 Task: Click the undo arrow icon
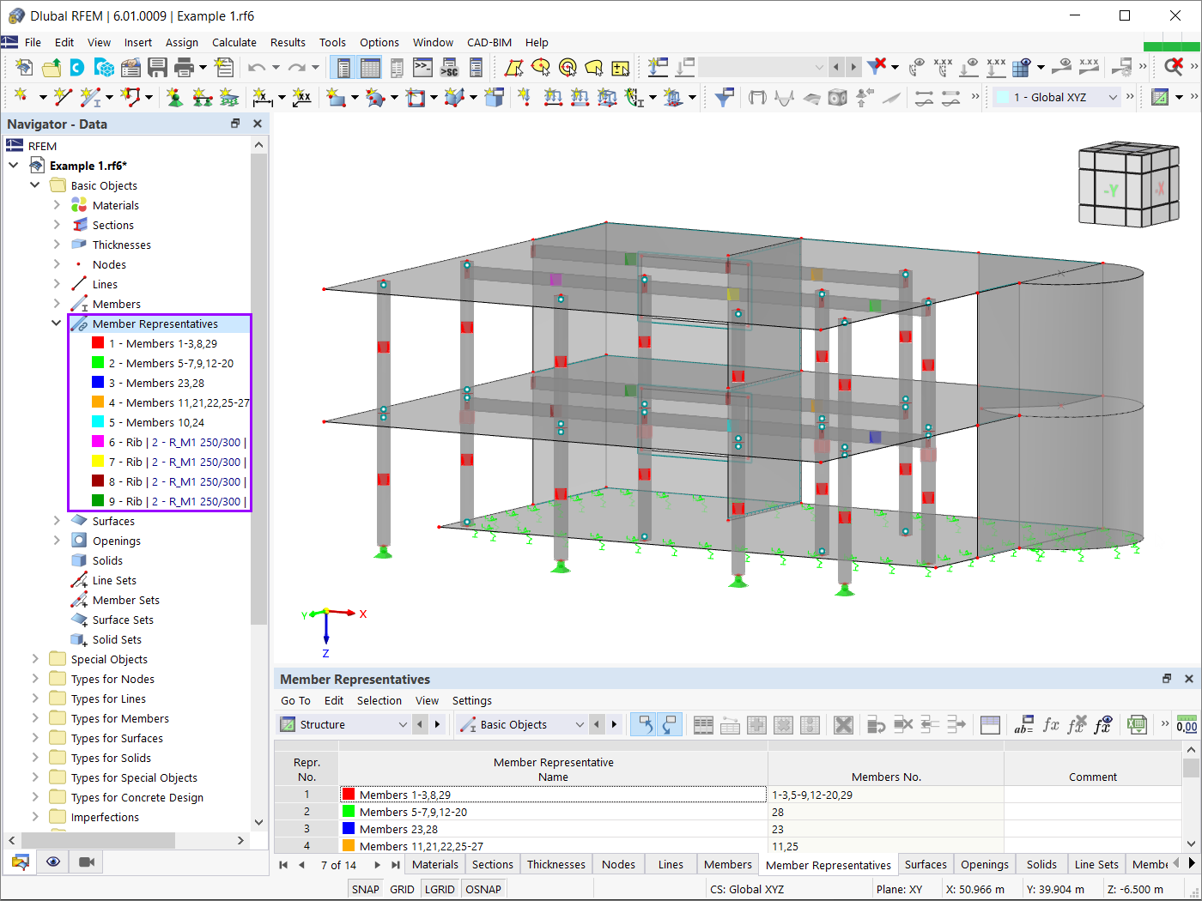point(256,67)
